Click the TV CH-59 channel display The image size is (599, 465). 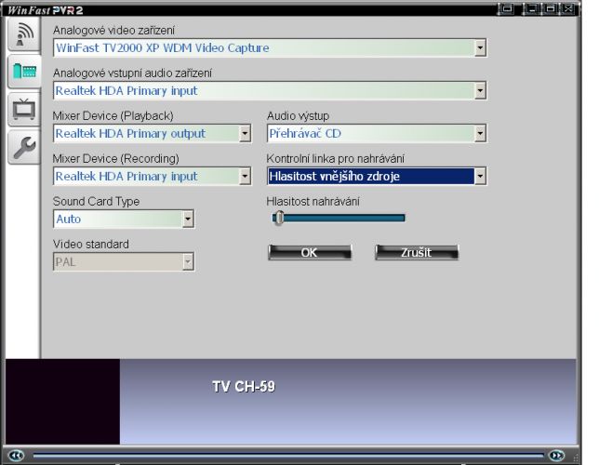(x=244, y=387)
